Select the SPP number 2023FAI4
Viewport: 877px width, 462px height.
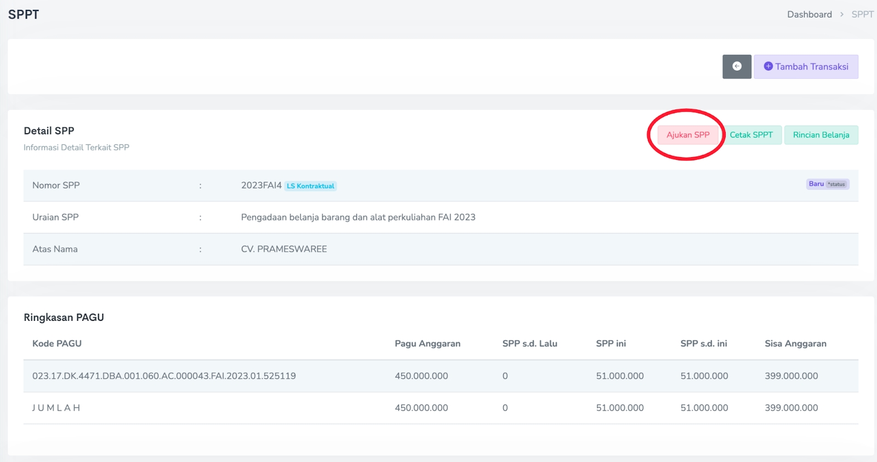pyautogui.click(x=261, y=186)
